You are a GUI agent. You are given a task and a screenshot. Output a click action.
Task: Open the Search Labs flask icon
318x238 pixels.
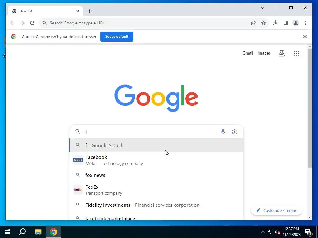pos(281,53)
